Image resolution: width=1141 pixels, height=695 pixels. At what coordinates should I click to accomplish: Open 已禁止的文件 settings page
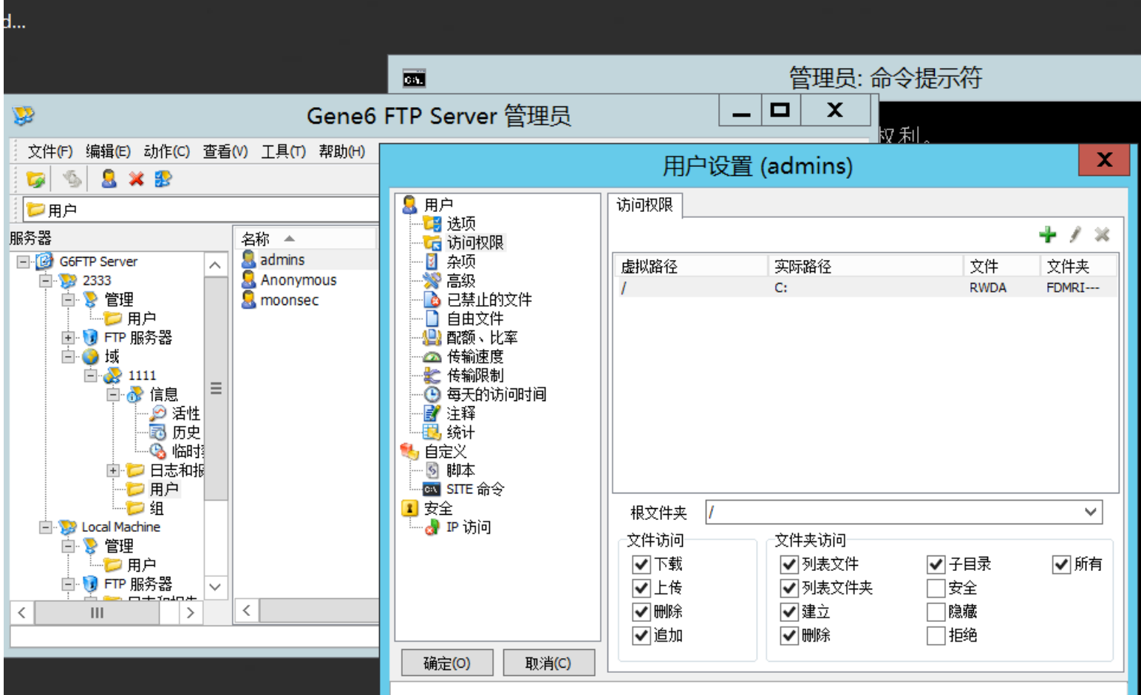pyautogui.click(x=489, y=299)
